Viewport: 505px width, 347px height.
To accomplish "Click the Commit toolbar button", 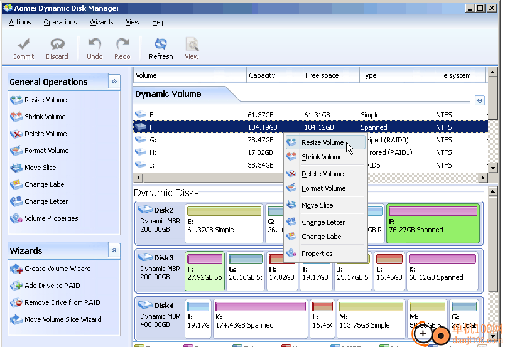I will click(23, 48).
